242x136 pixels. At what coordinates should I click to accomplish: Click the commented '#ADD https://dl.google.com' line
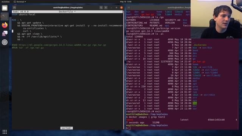pos(59,45)
